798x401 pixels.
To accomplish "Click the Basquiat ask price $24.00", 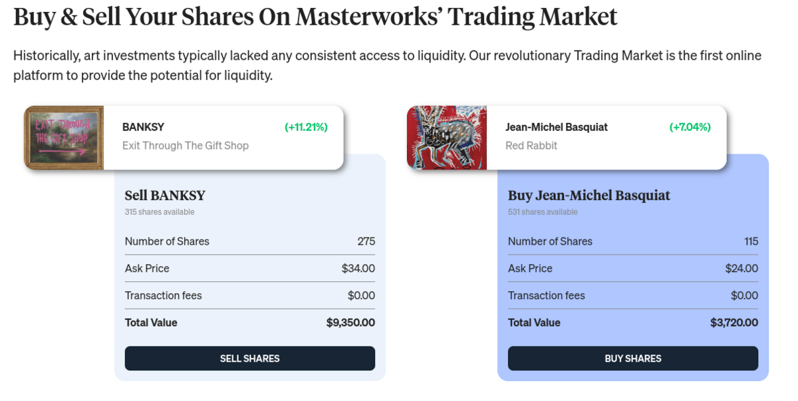I will [742, 269].
